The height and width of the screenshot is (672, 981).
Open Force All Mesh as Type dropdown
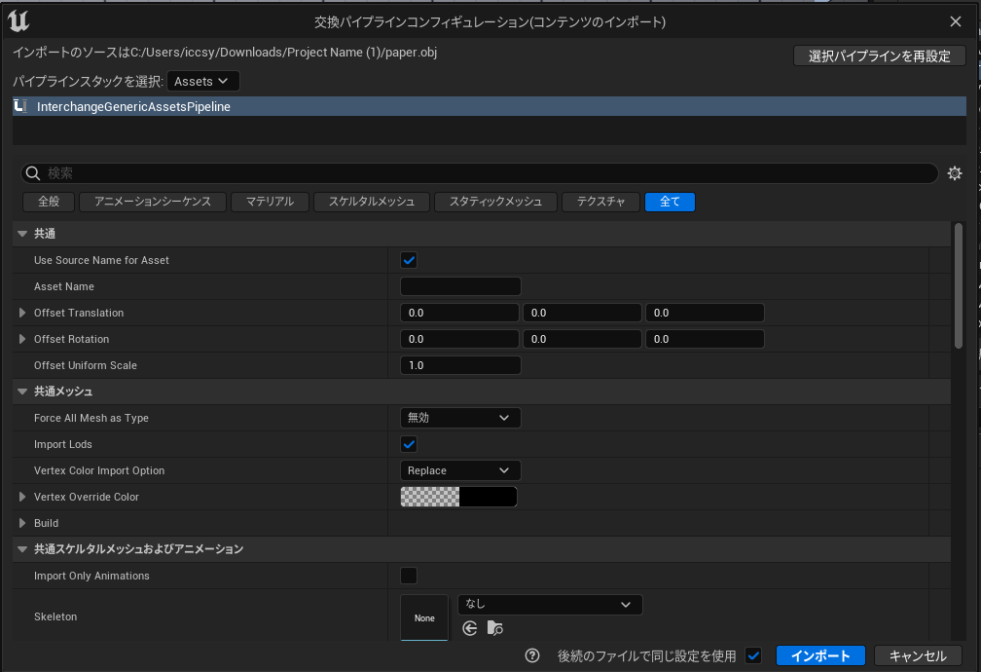click(x=460, y=418)
